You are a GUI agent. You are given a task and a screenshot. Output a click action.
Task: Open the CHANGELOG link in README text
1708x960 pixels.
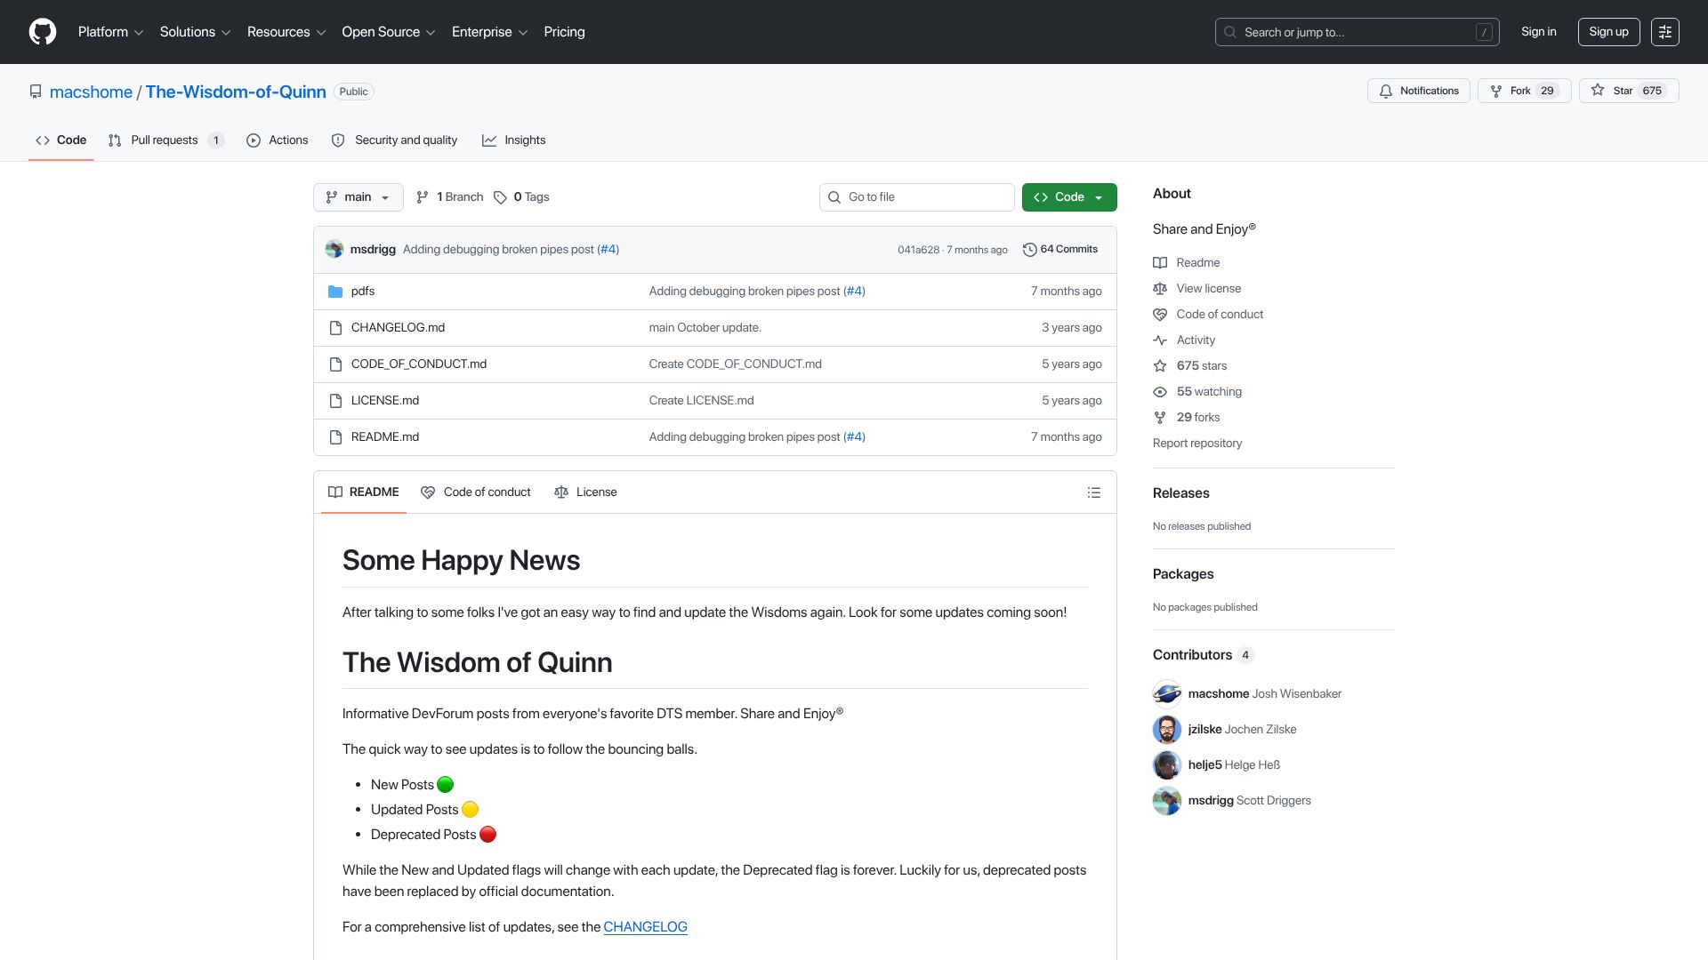coord(645,927)
